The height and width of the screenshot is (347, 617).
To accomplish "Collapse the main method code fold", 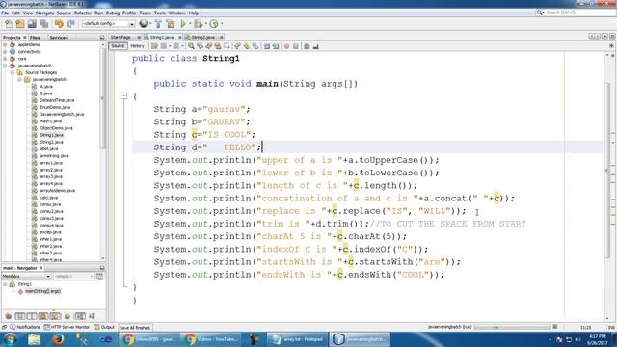I will (124, 96).
